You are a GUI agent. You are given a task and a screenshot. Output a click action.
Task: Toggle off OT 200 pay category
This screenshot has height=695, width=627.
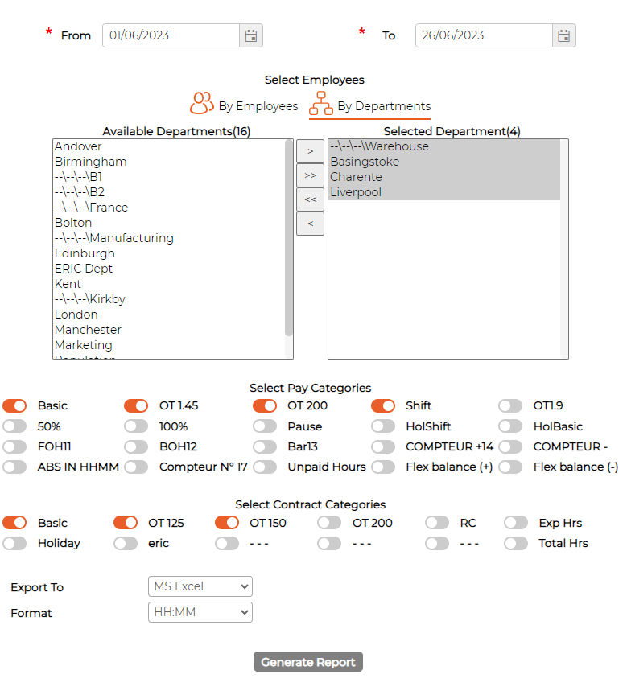(265, 405)
